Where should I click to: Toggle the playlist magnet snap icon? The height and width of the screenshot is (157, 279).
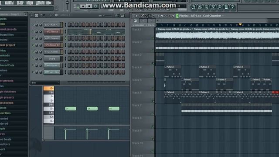(x=137, y=16)
